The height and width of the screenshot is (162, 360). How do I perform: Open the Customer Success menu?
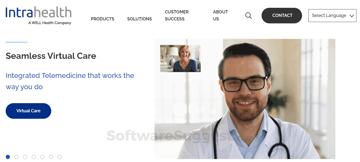pyautogui.click(x=177, y=15)
